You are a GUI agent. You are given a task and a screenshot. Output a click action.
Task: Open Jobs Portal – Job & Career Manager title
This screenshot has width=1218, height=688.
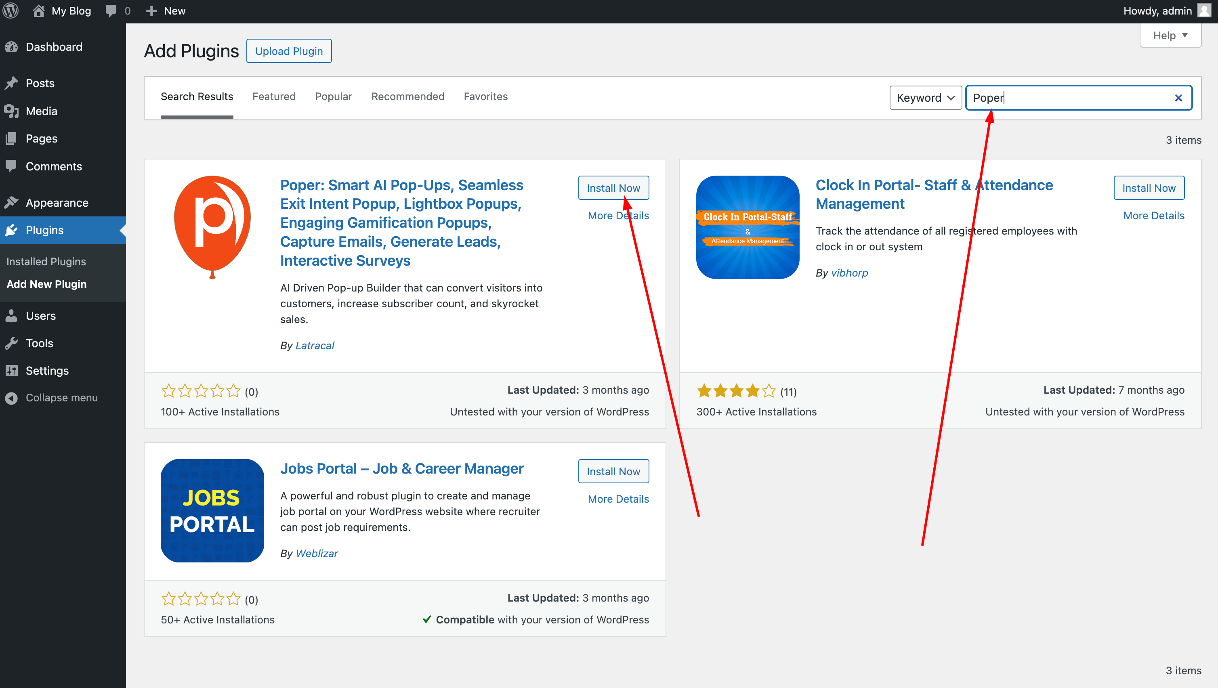402,469
